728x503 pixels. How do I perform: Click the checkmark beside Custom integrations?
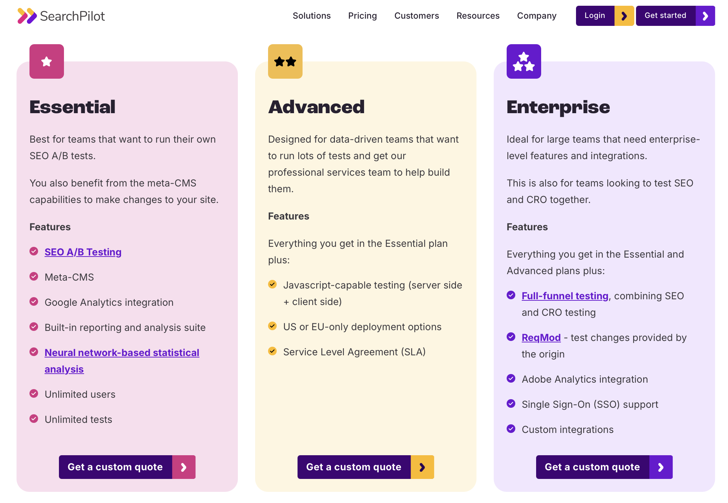[511, 429]
